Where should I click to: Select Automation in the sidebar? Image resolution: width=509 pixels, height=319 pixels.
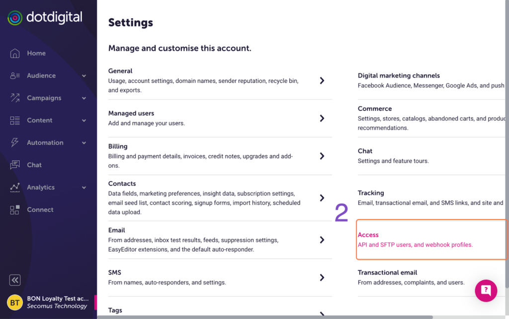point(45,142)
